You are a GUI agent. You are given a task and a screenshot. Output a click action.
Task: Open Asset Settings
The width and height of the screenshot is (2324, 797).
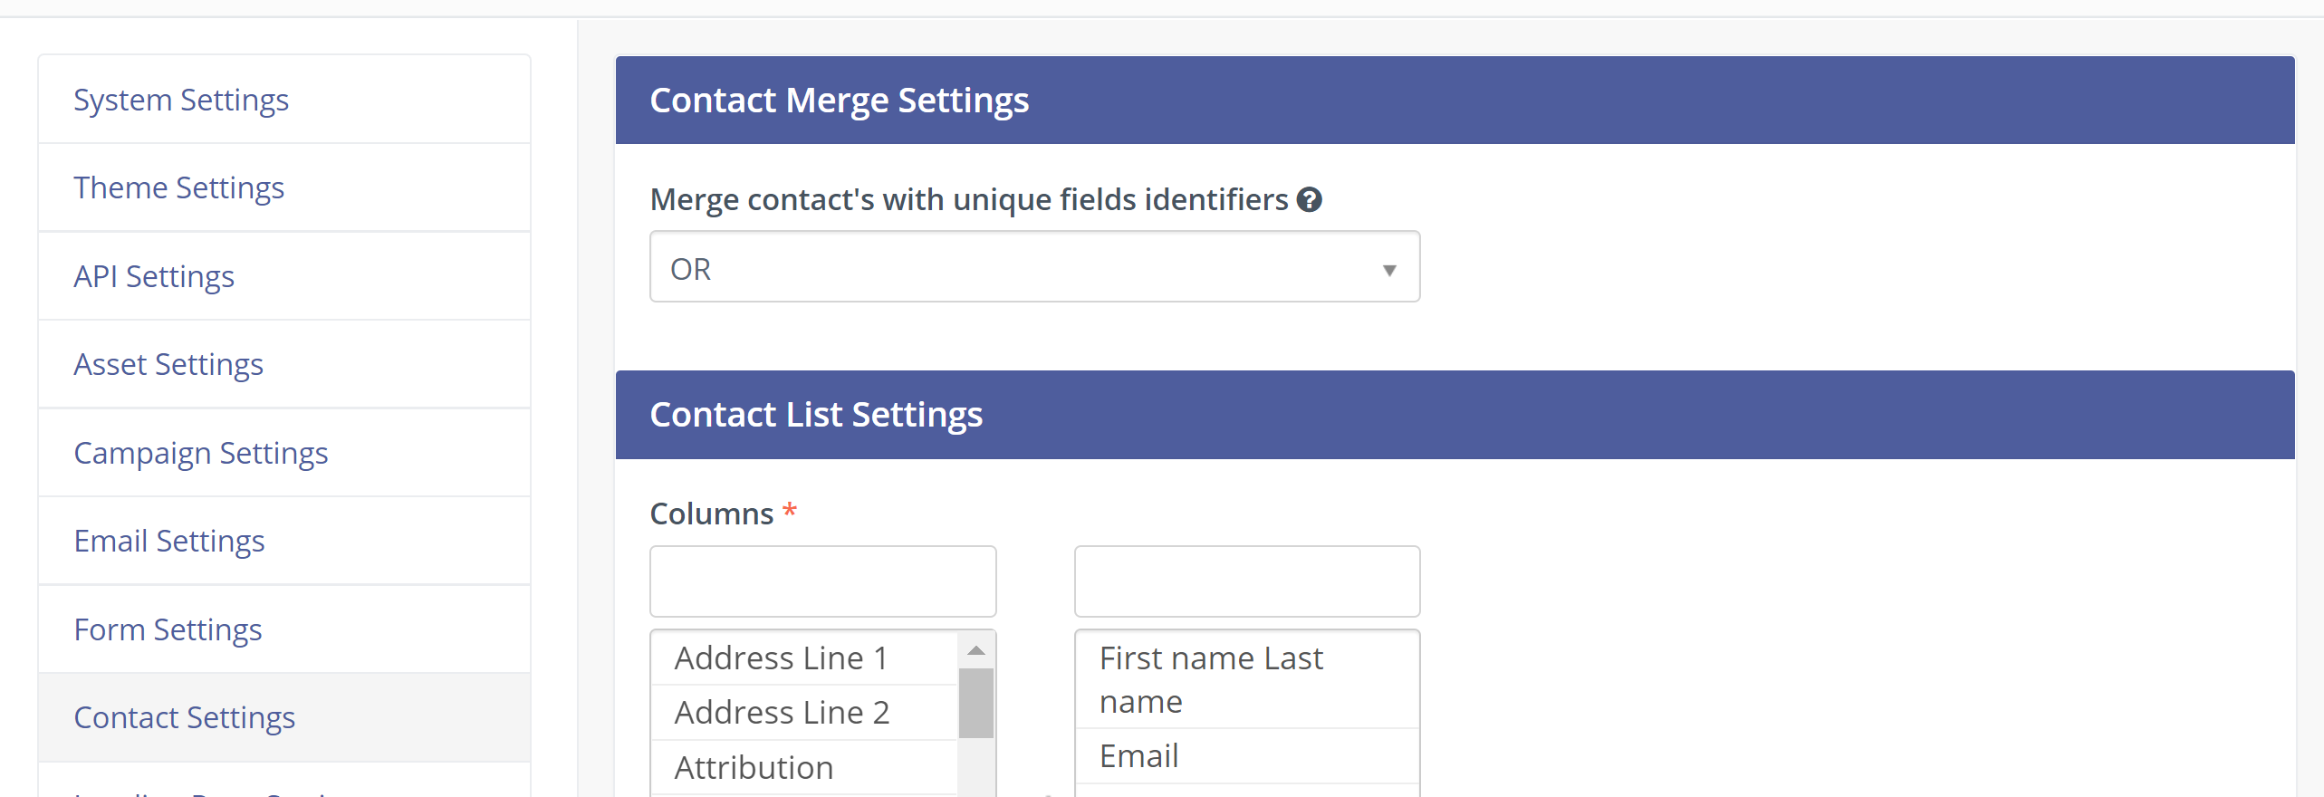tap(168, 364)
